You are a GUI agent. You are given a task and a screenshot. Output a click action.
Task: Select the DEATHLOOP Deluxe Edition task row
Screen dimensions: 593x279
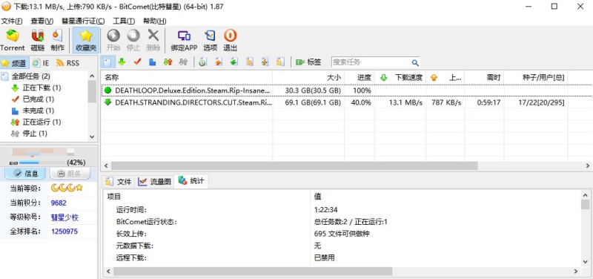pyautogui.click(x=346, y=91)
